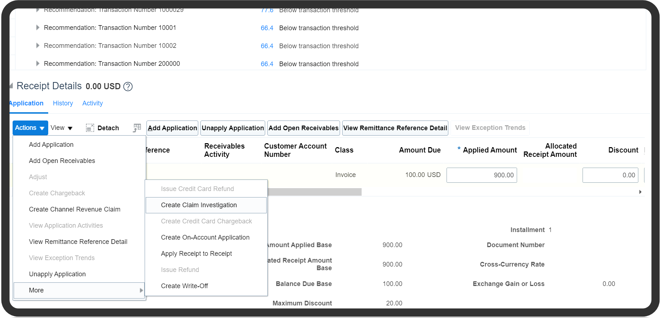Open the View dropdown menu
Screen dimensions: 661x318
click(x=62, y=128)
